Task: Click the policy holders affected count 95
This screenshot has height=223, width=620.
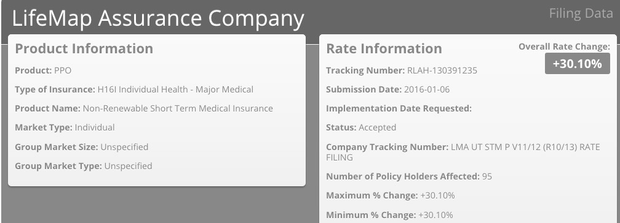Action: pos(487,176)
